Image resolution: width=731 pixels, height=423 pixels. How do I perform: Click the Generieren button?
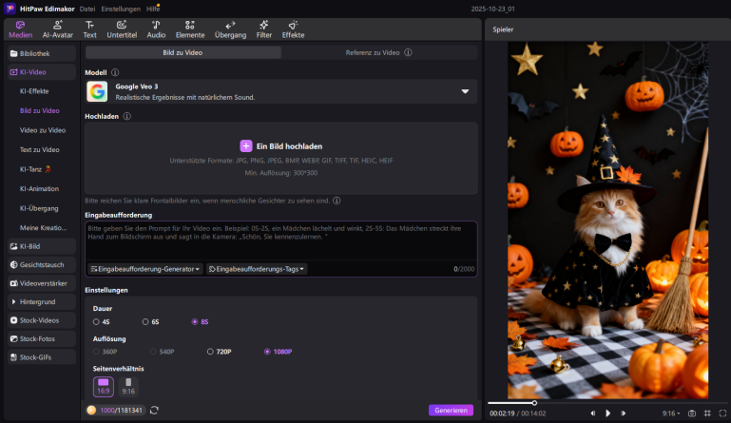click(451, 410)
